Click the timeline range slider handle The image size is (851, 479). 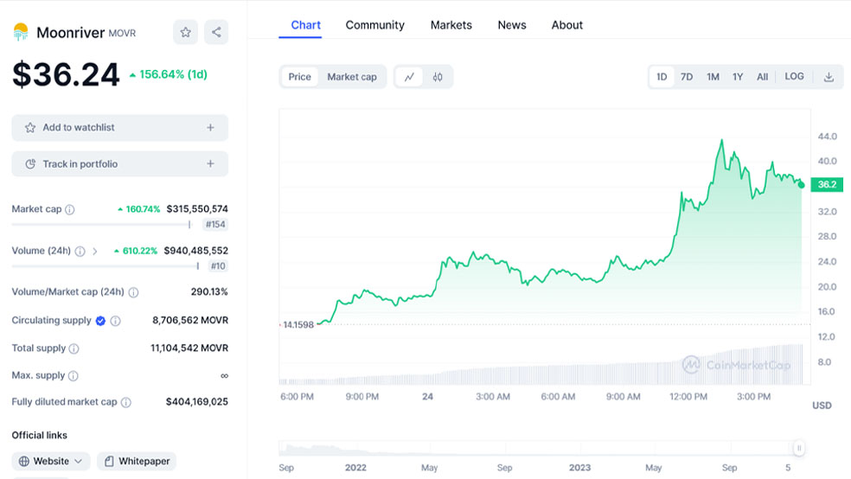point(799,448)
